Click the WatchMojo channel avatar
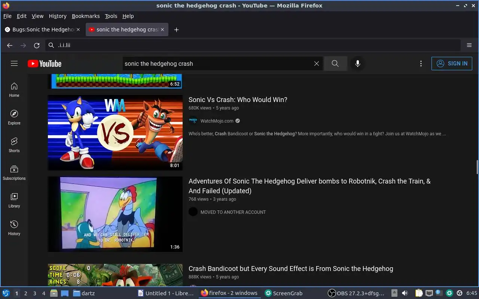Viewport: 479px width, 299px height. (193, 121)
